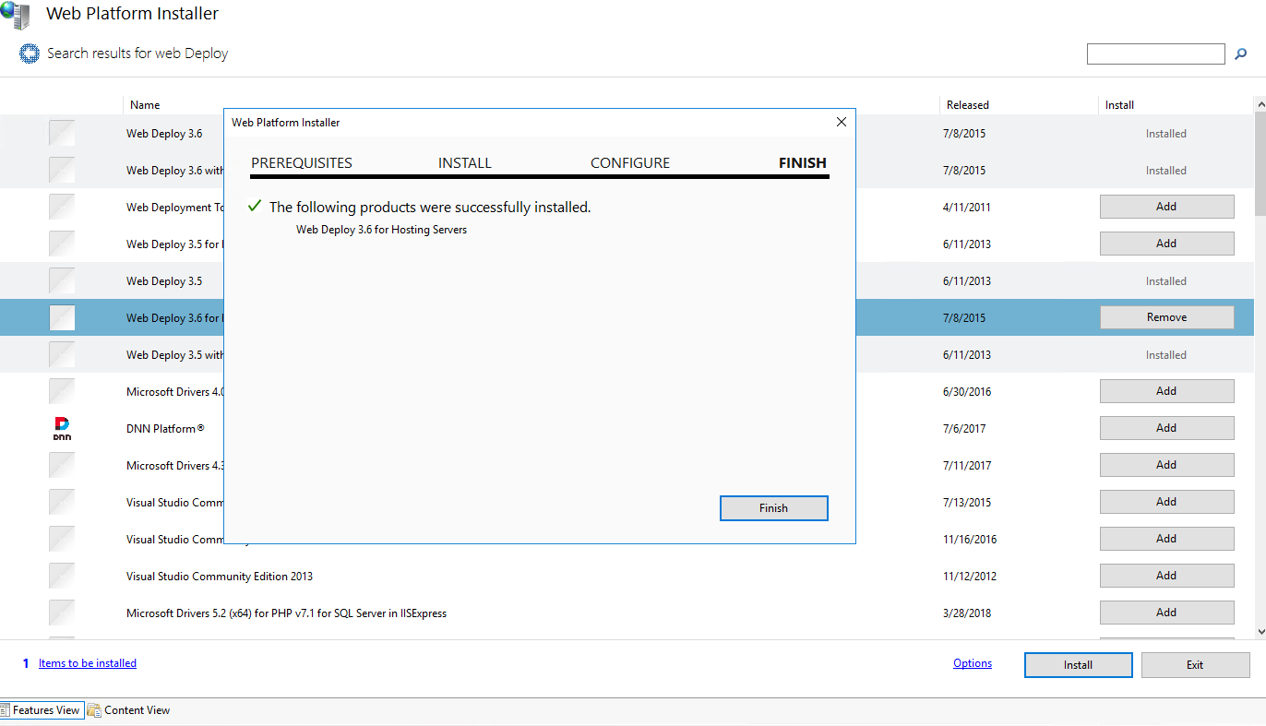Select the Web Deploy 3.5 row text
The image size is (1266, 726).
click(164, 281)
